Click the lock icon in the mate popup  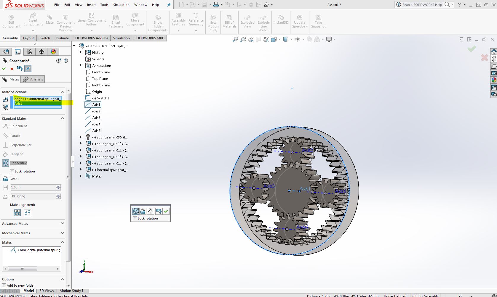[143, 211]
